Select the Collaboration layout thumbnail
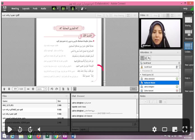The height and width of the screenshot is (140, 195). pyautogui.click(x=188, y=46)
